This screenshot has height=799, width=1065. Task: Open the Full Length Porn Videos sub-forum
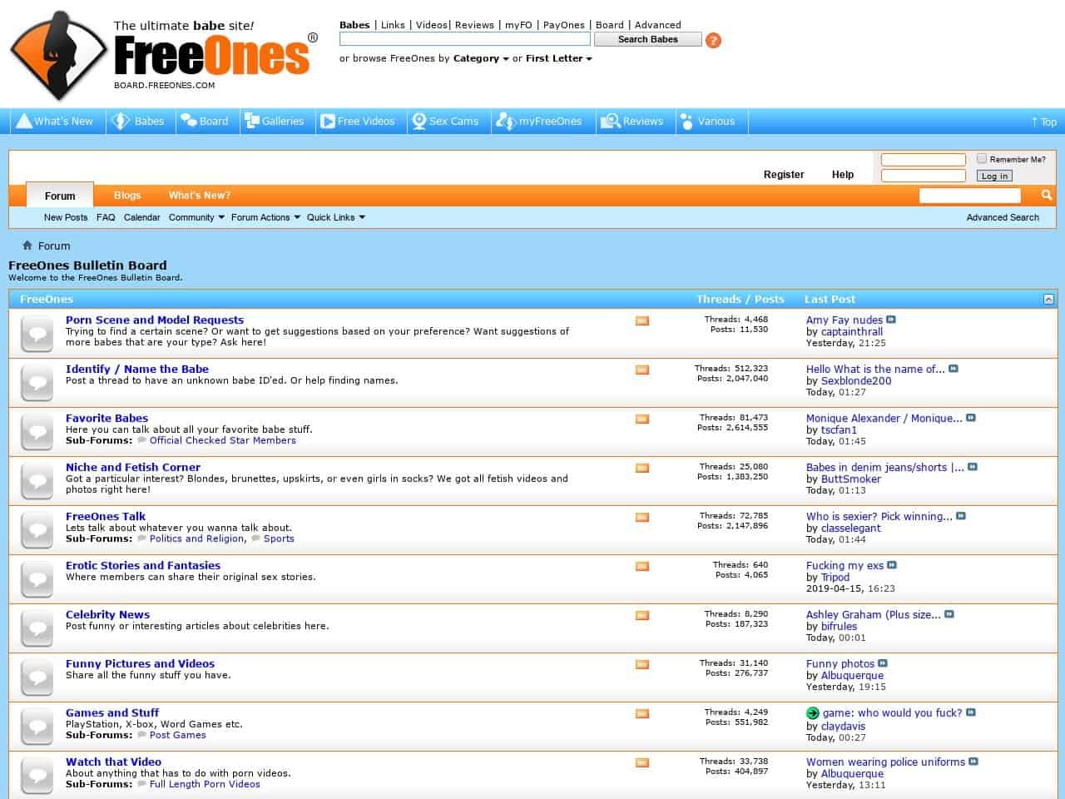pos(205,784)
